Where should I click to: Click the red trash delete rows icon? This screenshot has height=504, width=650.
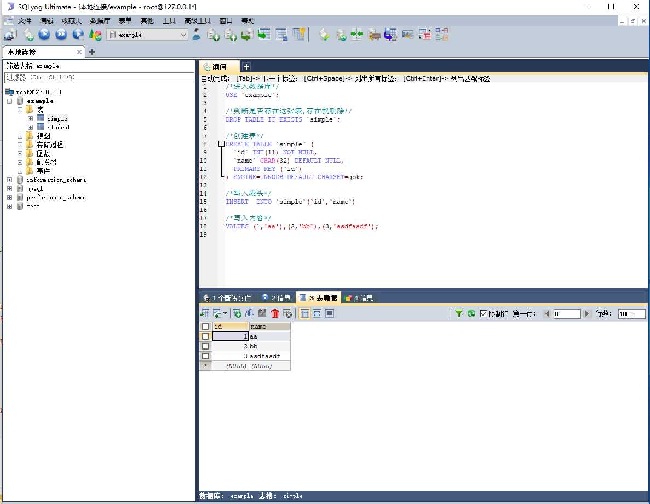click(x=275, y=313)
